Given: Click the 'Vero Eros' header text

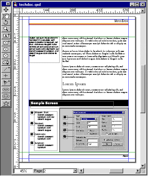Looking at the screenshot, I should click(121, 21).
